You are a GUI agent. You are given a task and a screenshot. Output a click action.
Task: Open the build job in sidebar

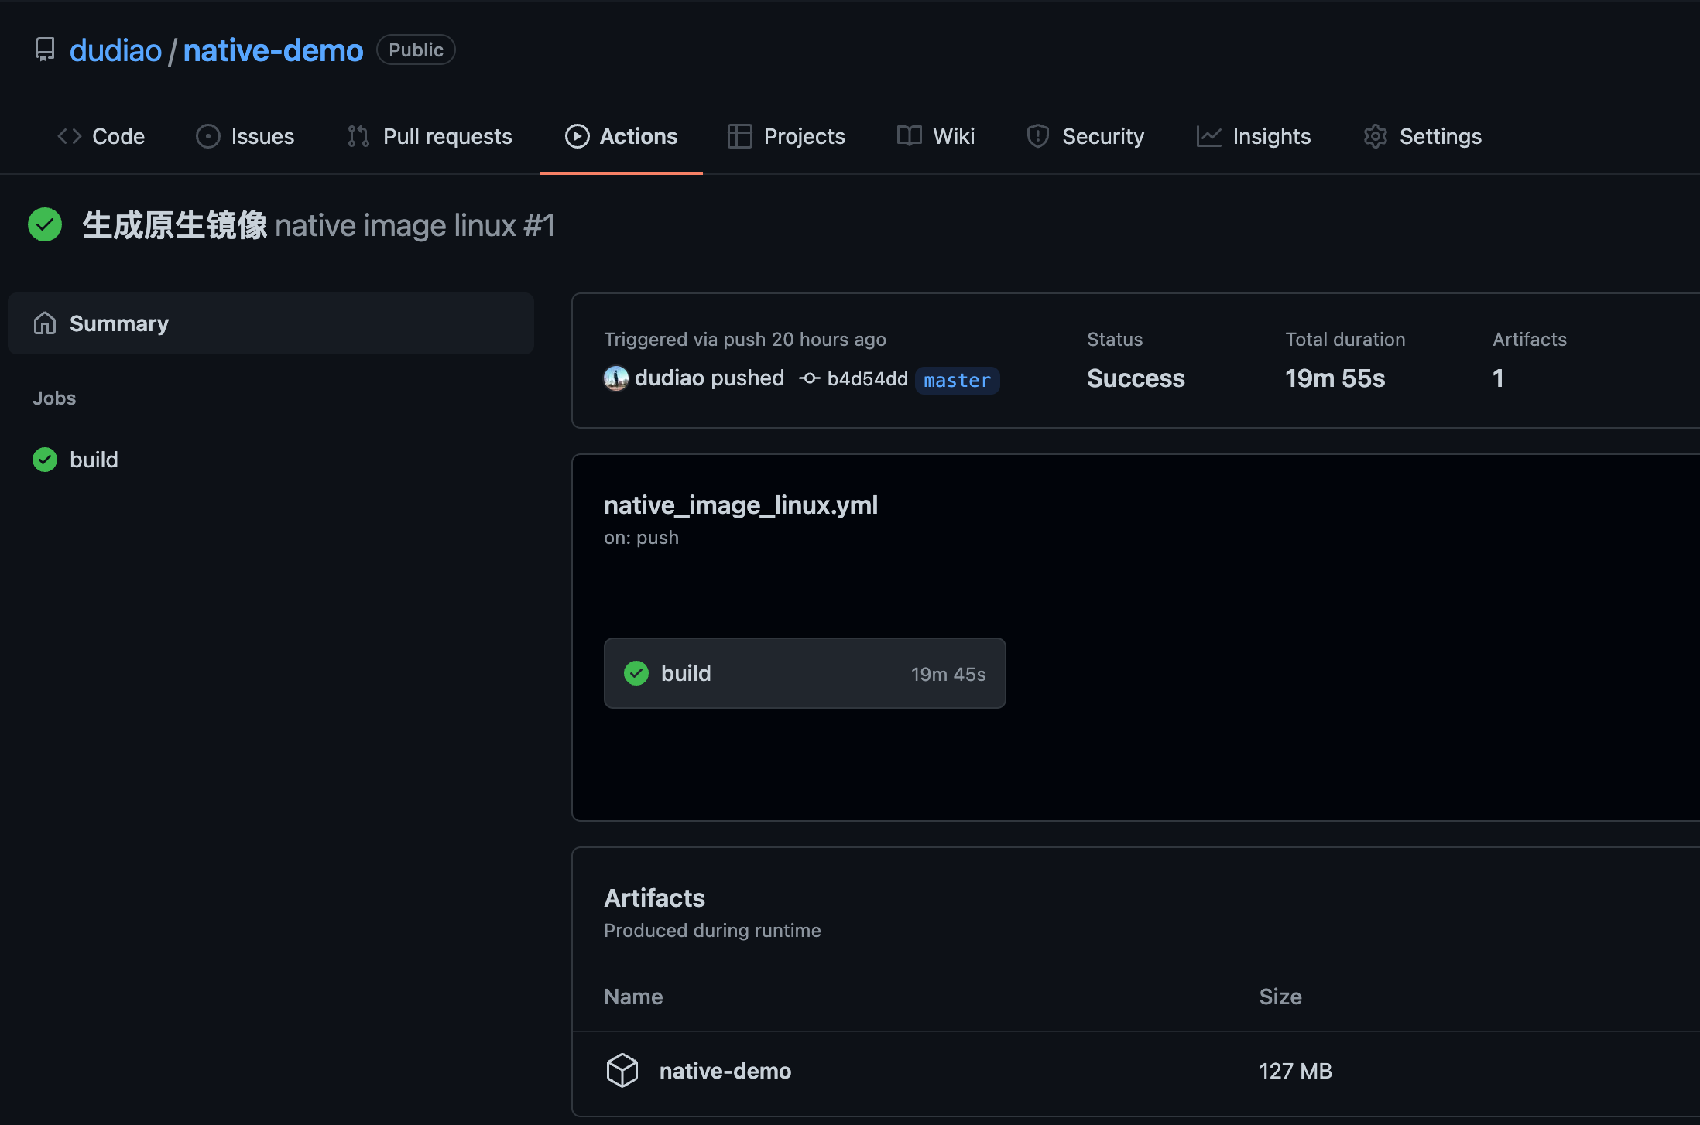pos(94,460)
